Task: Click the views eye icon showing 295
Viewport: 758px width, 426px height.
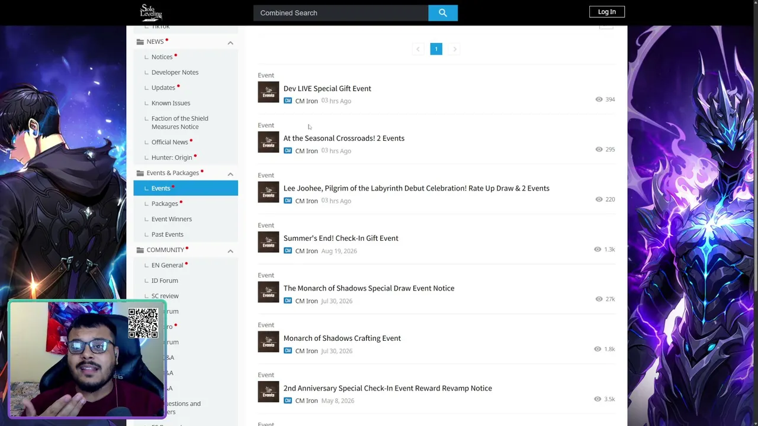Action: coord(599,149)
